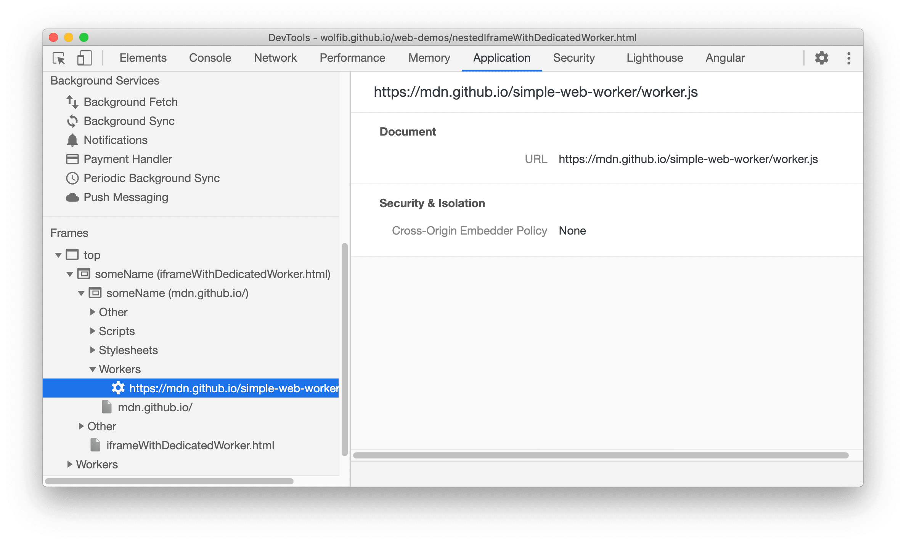Switch to the Network tab
Screen dimensions: 906x543
[274, 57]
